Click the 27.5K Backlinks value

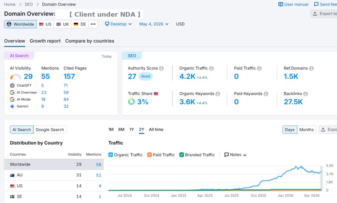pos(293,102)
